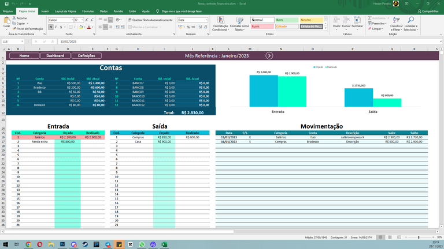Click the text orientation icon
This screenshot has height=249, width=444.
[118, 20]
